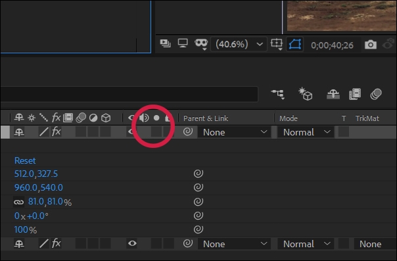Open bottom layer's TrkMat None dropdown
The height and width of the screenshot is (261, 397).
point(375,244)
